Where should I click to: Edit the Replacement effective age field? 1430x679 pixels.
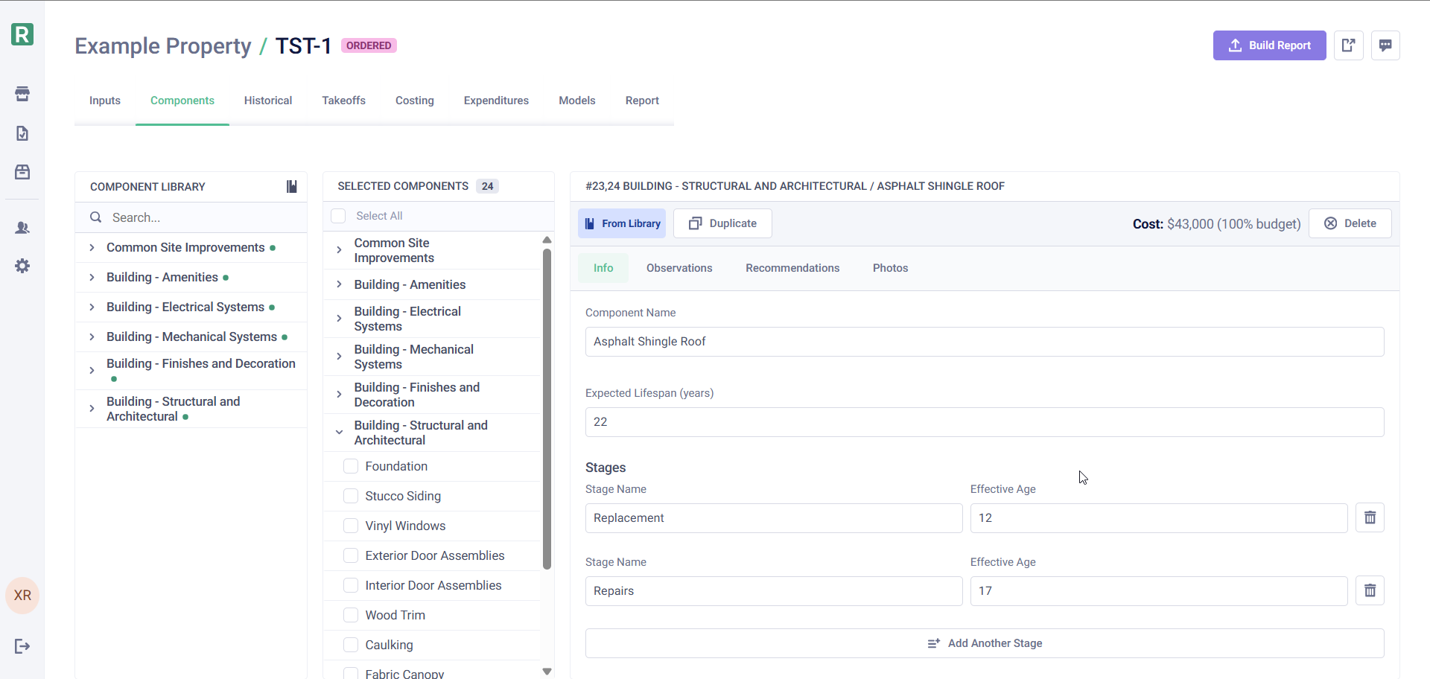(1159, 518)
